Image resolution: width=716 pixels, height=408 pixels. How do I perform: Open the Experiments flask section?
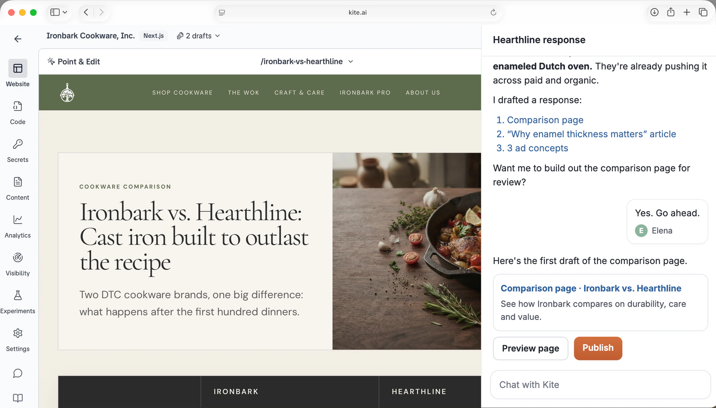point(17,302)
